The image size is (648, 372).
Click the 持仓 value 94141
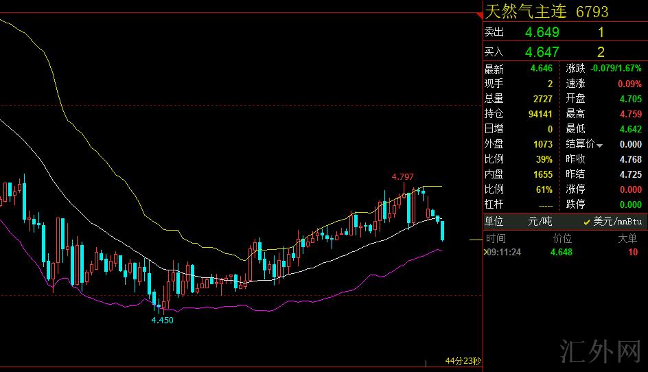(540, 114)
